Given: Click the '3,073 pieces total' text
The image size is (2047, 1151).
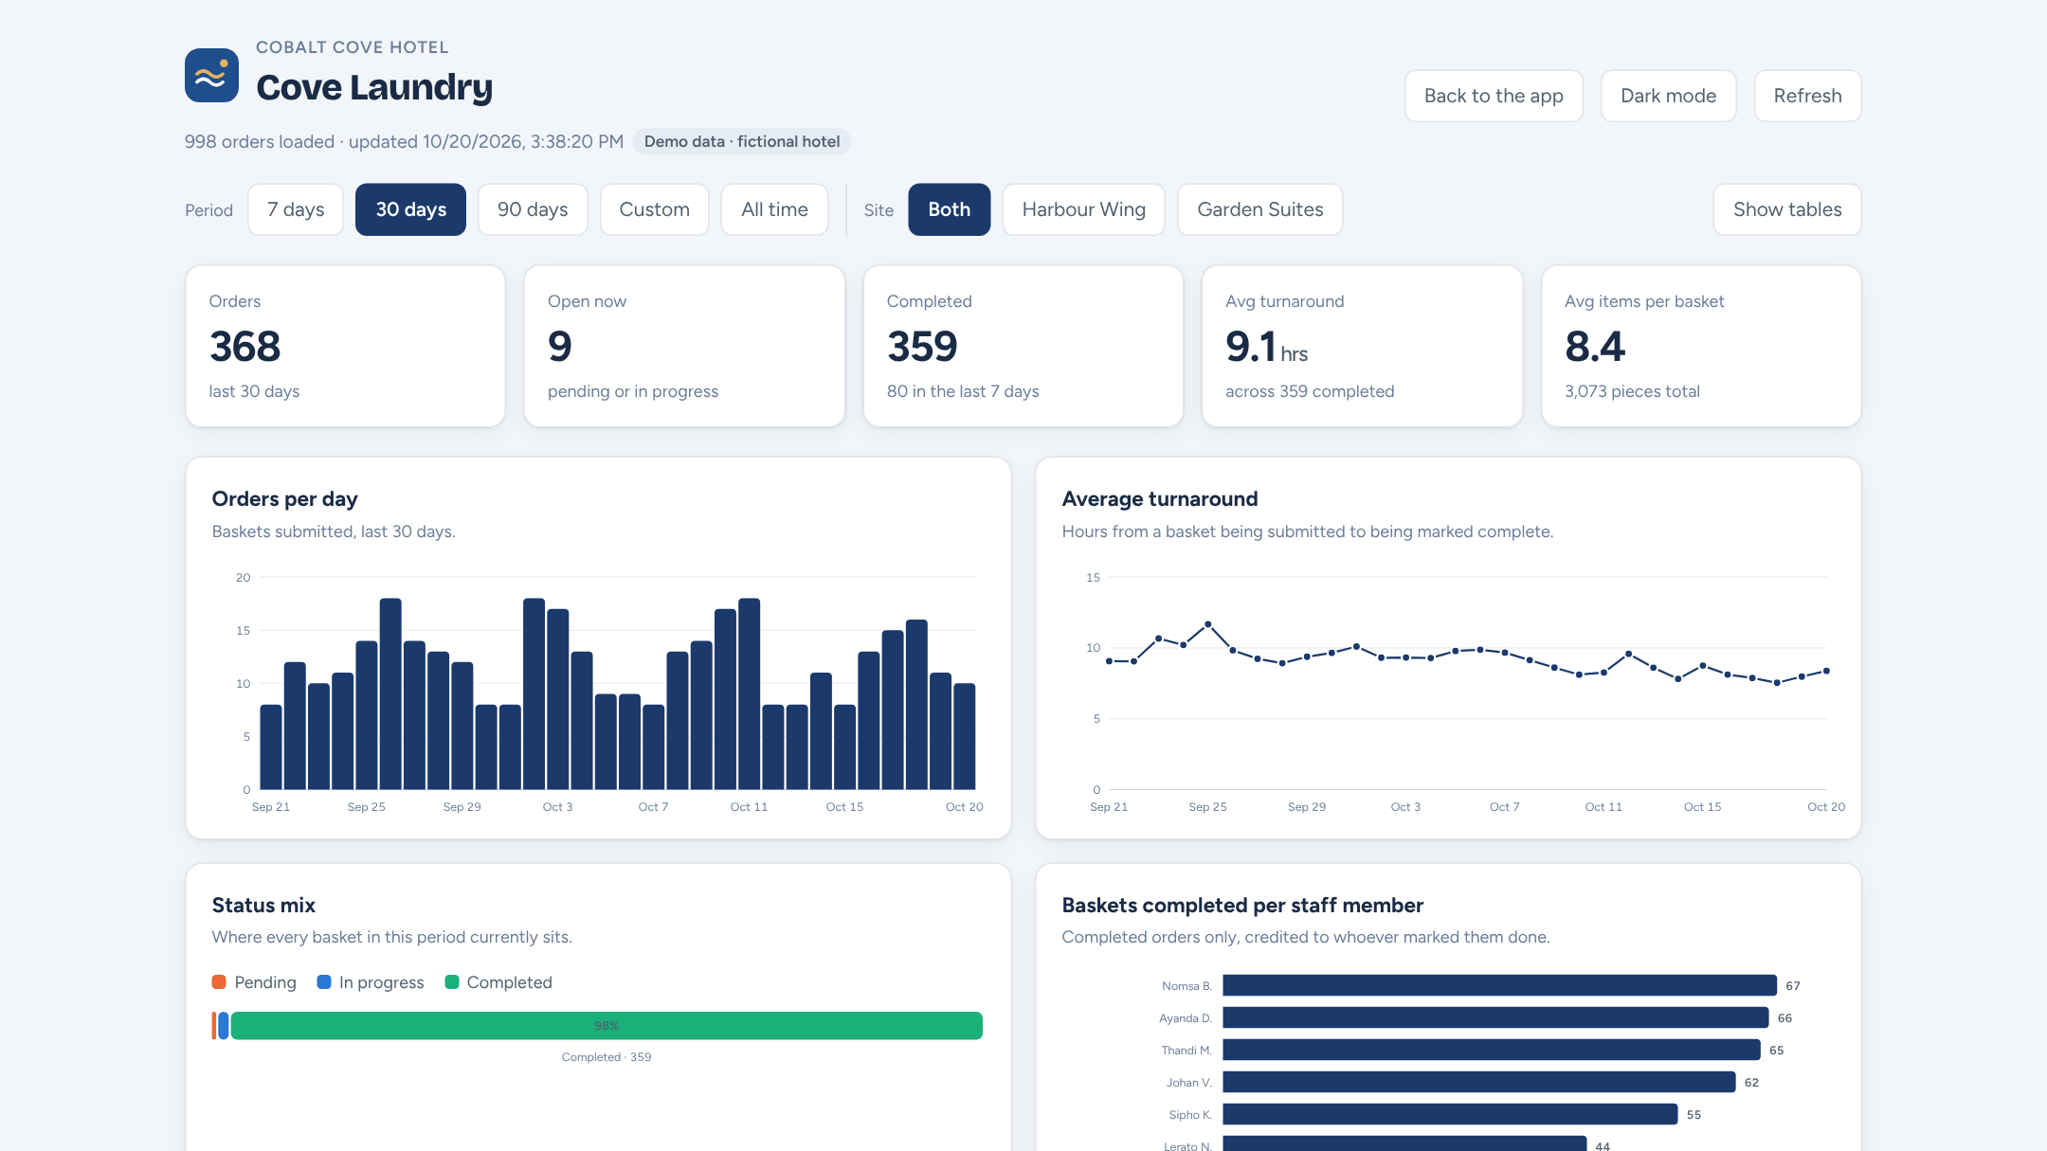Looking at the screenshot, I should pos(1632,391).
